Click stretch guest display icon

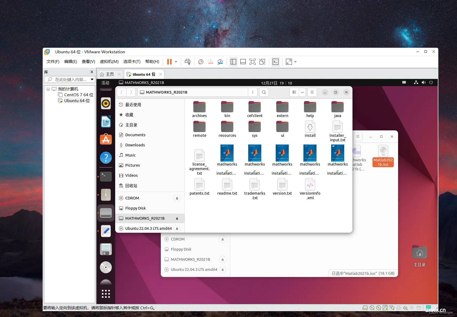(289, 62)
